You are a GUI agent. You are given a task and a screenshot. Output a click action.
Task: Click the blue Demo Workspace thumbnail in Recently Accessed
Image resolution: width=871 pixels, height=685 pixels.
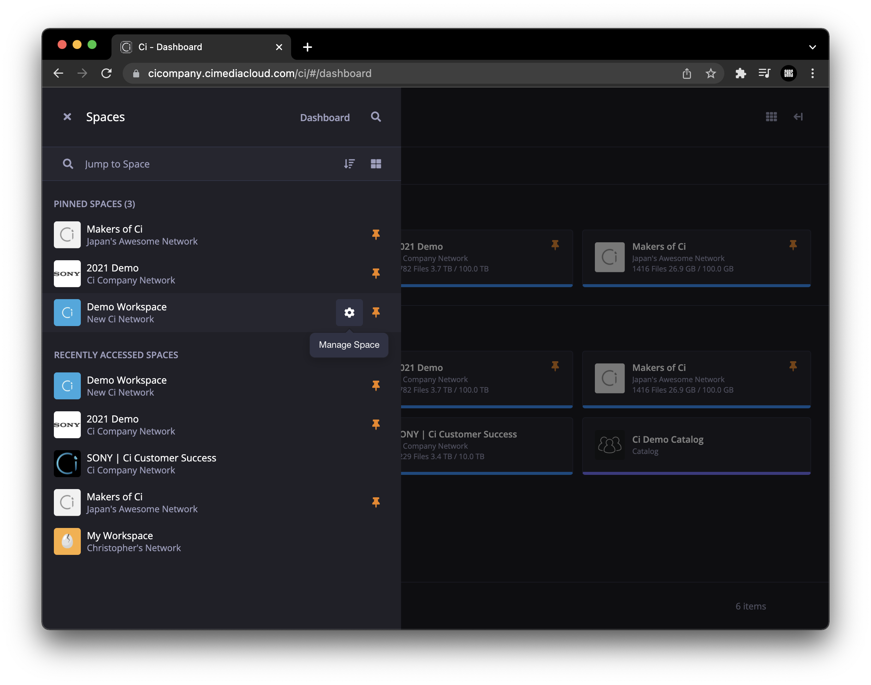67,386
